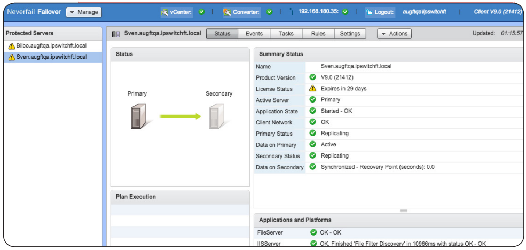Viewport: 526px width, 250px height.
Task: Click the 'Active' Data on Primary value
Action: click(328, 144)
